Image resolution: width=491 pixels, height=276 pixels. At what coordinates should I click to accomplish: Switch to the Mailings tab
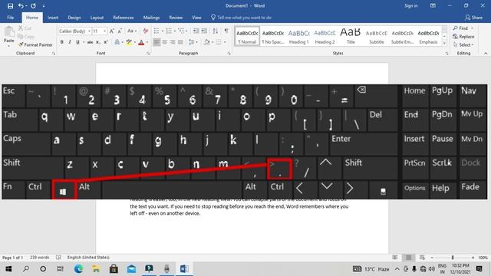pyautogui.click(x=151, y=18)
